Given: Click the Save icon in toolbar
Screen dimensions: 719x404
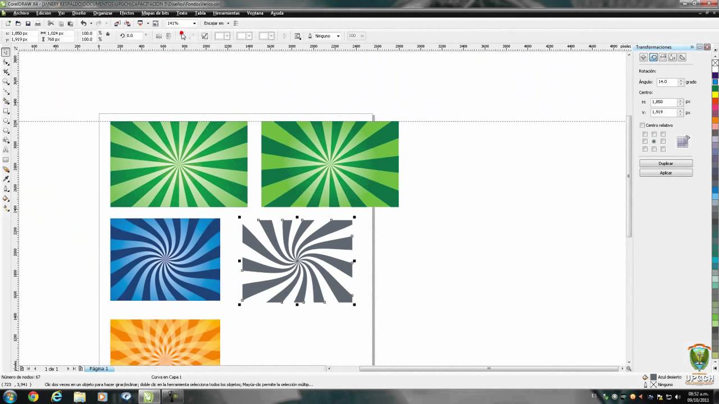Looking at the screenshot, I should pyautogui.click(x=28, y=24).
